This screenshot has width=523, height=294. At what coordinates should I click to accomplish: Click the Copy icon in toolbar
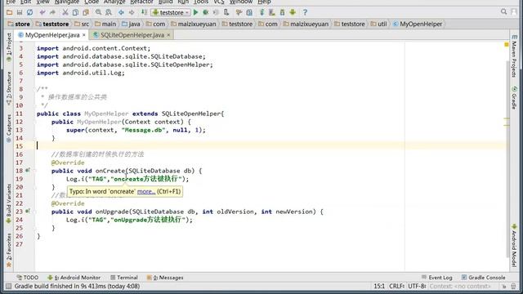(75, 13)
